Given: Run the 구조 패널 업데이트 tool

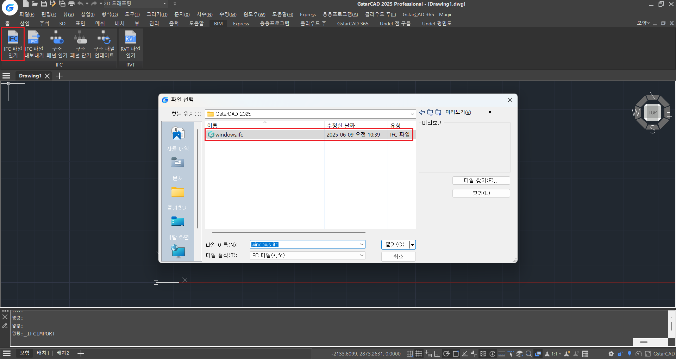Looking at the screenshot, I should 104,44.
